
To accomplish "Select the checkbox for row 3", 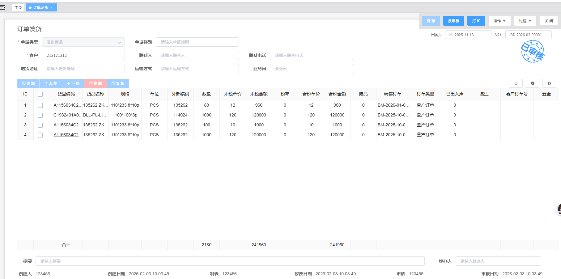I will 40,125.
